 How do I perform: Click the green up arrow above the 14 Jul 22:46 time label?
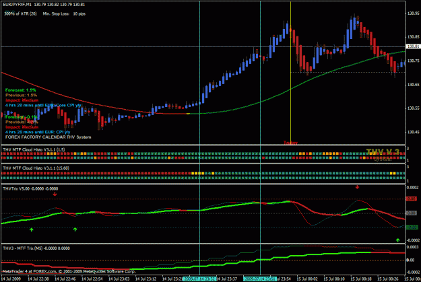coord(75,229)
